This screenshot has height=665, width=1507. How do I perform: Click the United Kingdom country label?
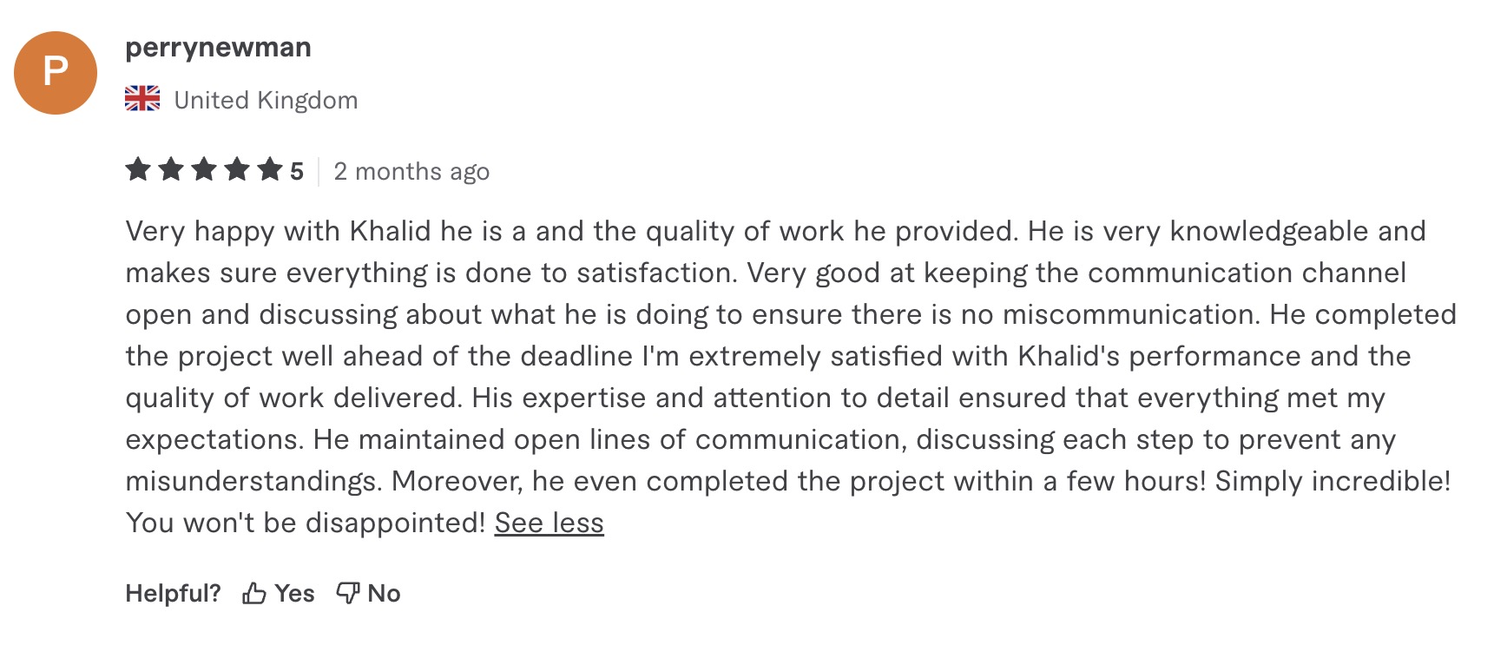pyautogui.click(x=266, y=101)
